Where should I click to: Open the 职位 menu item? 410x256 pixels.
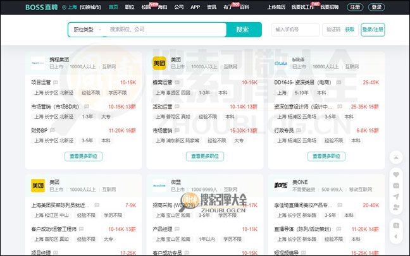point(130,7)
